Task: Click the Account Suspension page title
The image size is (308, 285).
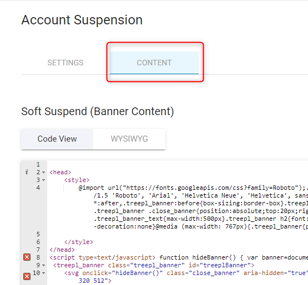Action: [x=82, y=20]
